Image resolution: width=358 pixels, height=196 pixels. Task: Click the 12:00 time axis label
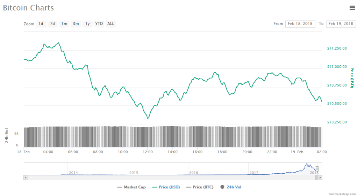tap(148, 152)
